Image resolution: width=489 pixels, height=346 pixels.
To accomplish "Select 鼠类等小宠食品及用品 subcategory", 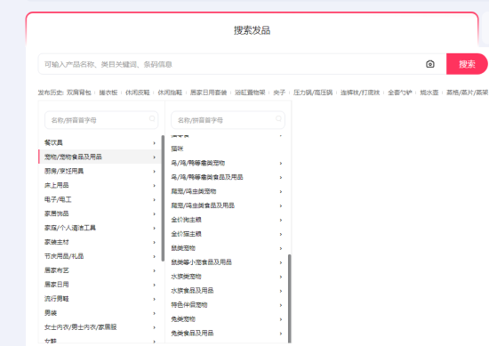I will click(227, 262).
